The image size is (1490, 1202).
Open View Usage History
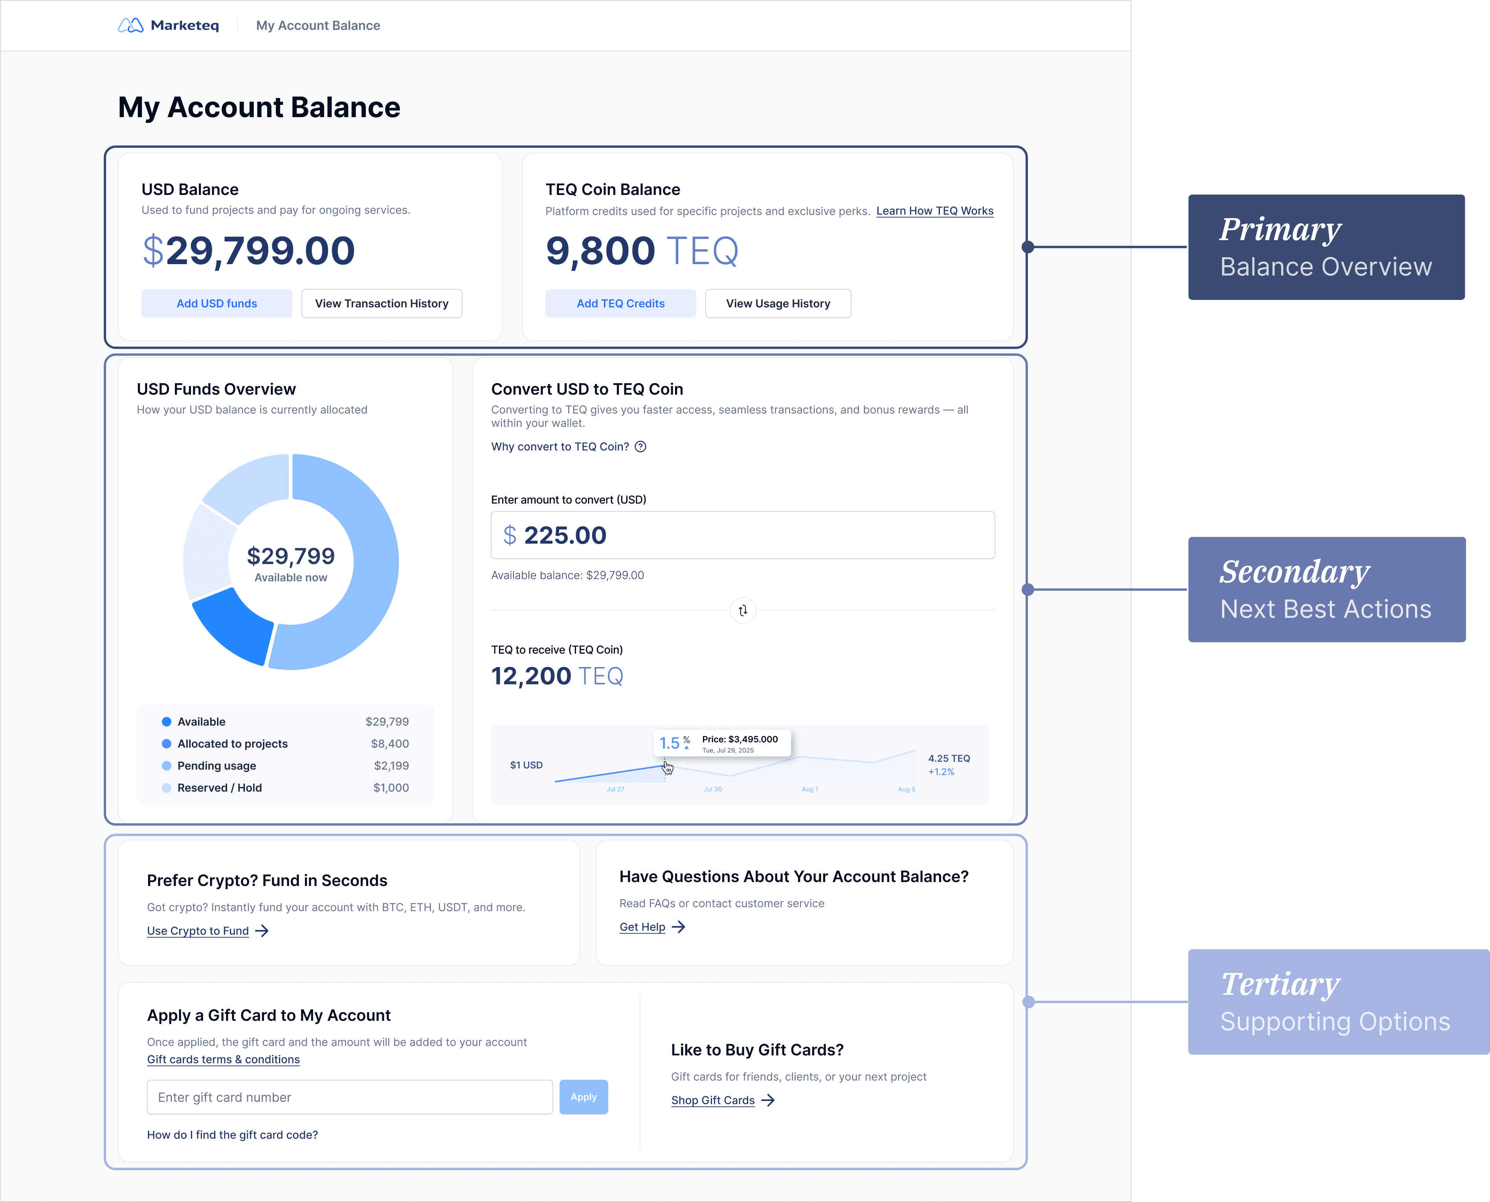coord(778,304)
